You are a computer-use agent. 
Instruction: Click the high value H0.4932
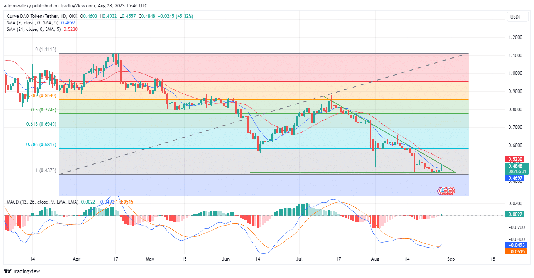[109, 16]
